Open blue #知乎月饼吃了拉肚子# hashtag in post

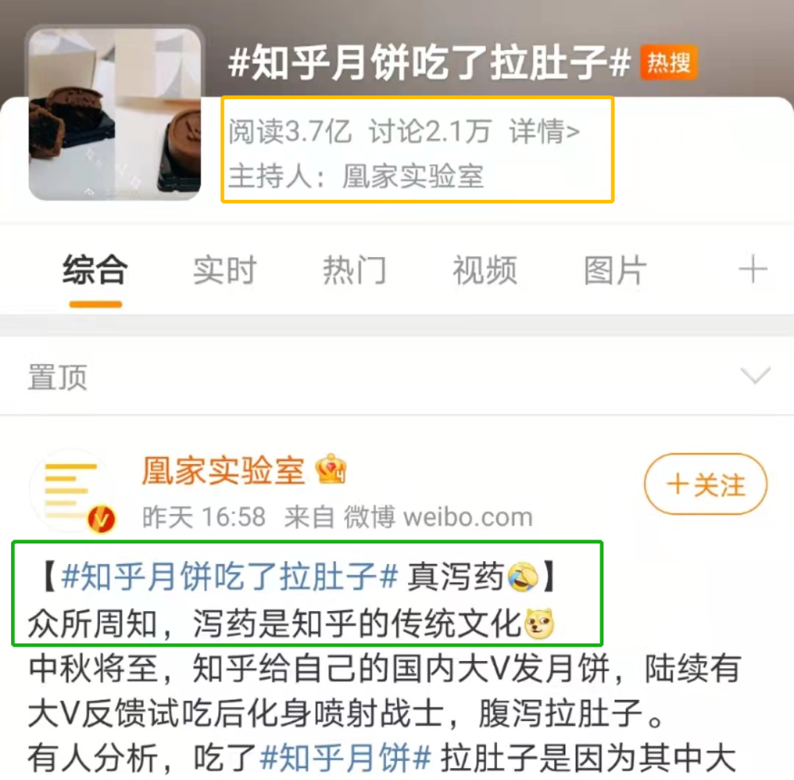tap(229, 577)
